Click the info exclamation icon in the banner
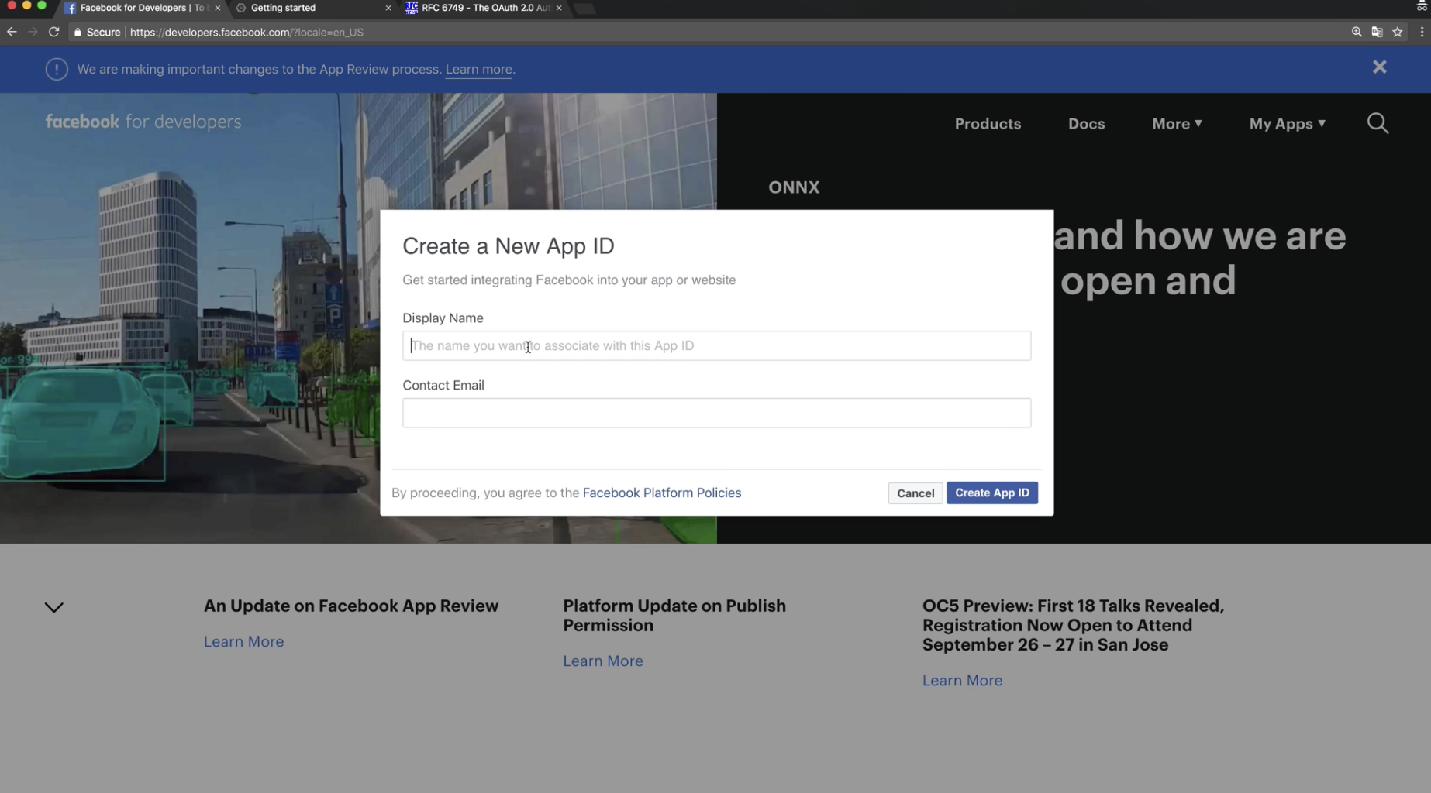 pos(57,69)
